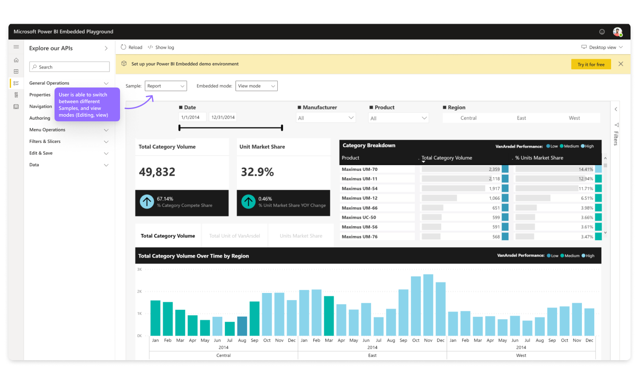
Task: Click the 1/1/2014 start date field
Action: click(192, 117)
